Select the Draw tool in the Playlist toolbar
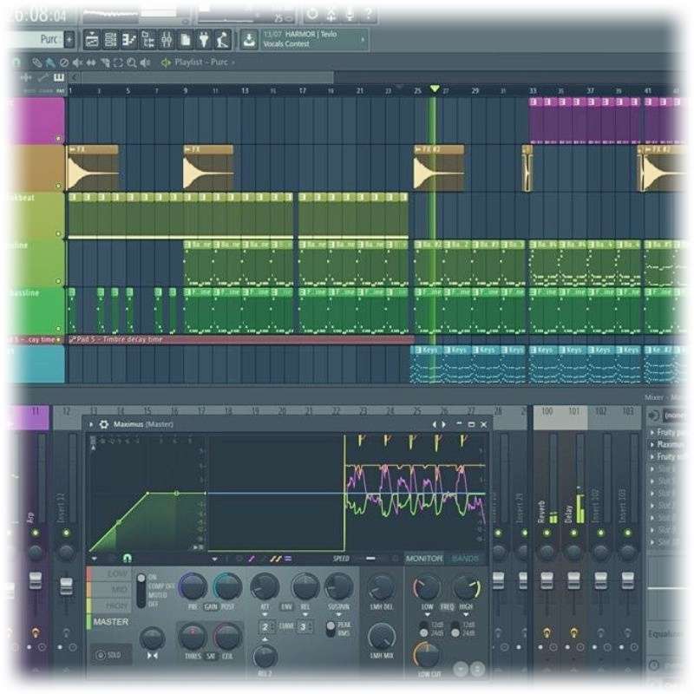Image resolution: width=694 pixels, height=694 pixels. click(36, 62)
